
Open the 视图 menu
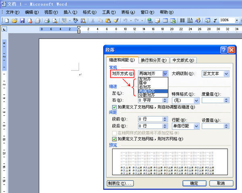51,12
